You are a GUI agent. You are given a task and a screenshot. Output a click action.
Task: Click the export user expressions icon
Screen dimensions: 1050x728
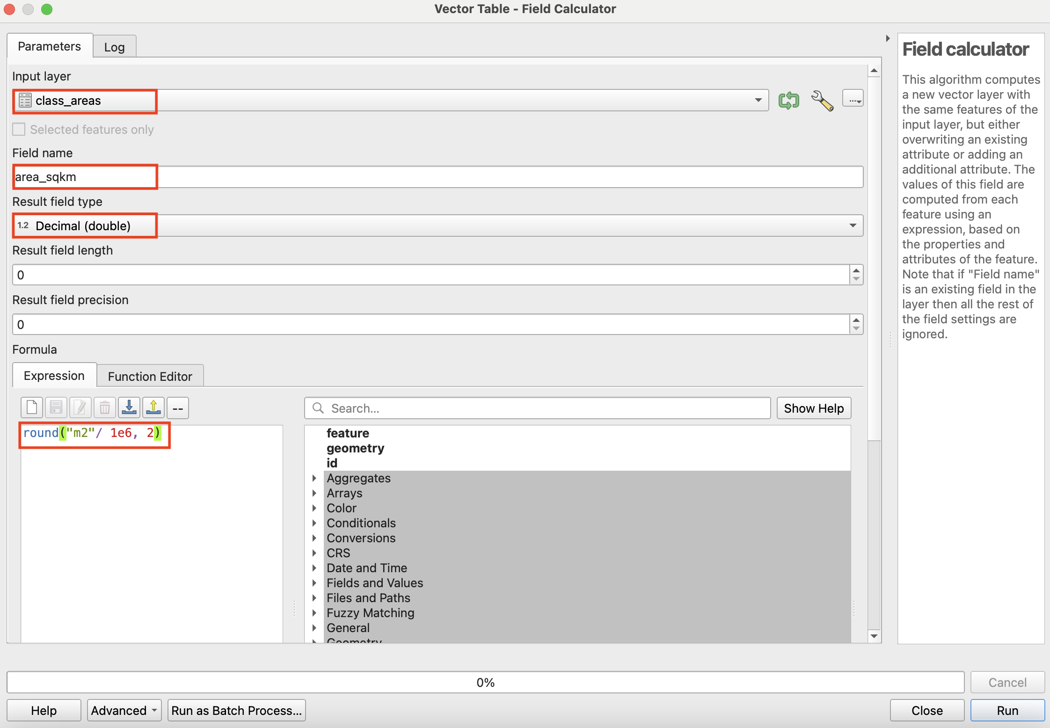coord(153,408)
